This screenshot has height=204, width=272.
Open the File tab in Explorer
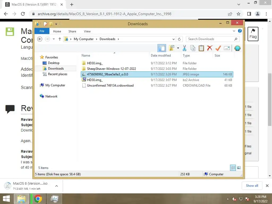42,31
